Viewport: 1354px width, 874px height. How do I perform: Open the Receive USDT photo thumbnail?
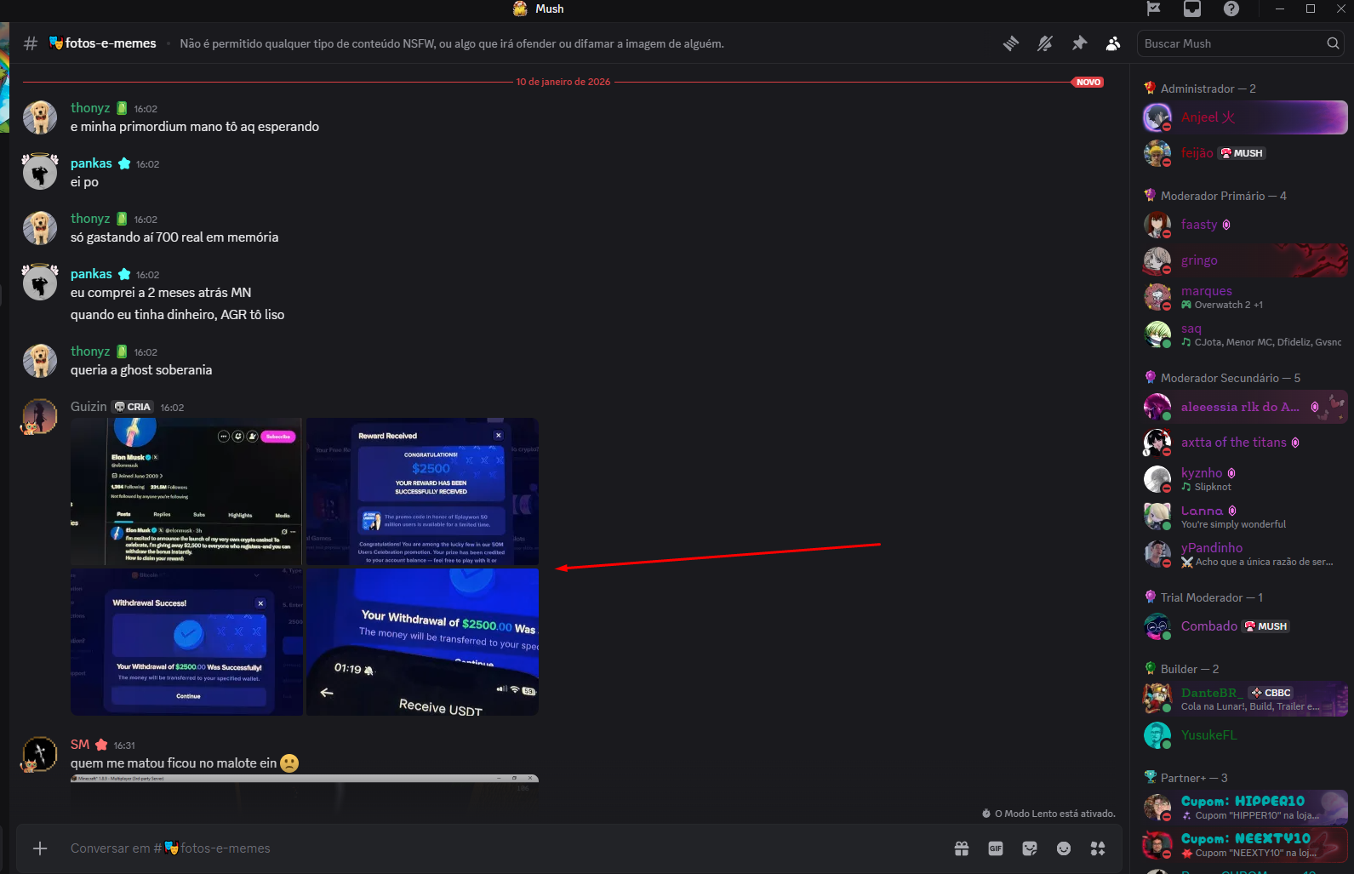coord(422,643)
